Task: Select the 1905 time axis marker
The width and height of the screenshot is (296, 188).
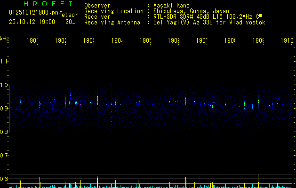Action: tap(145, 41)
